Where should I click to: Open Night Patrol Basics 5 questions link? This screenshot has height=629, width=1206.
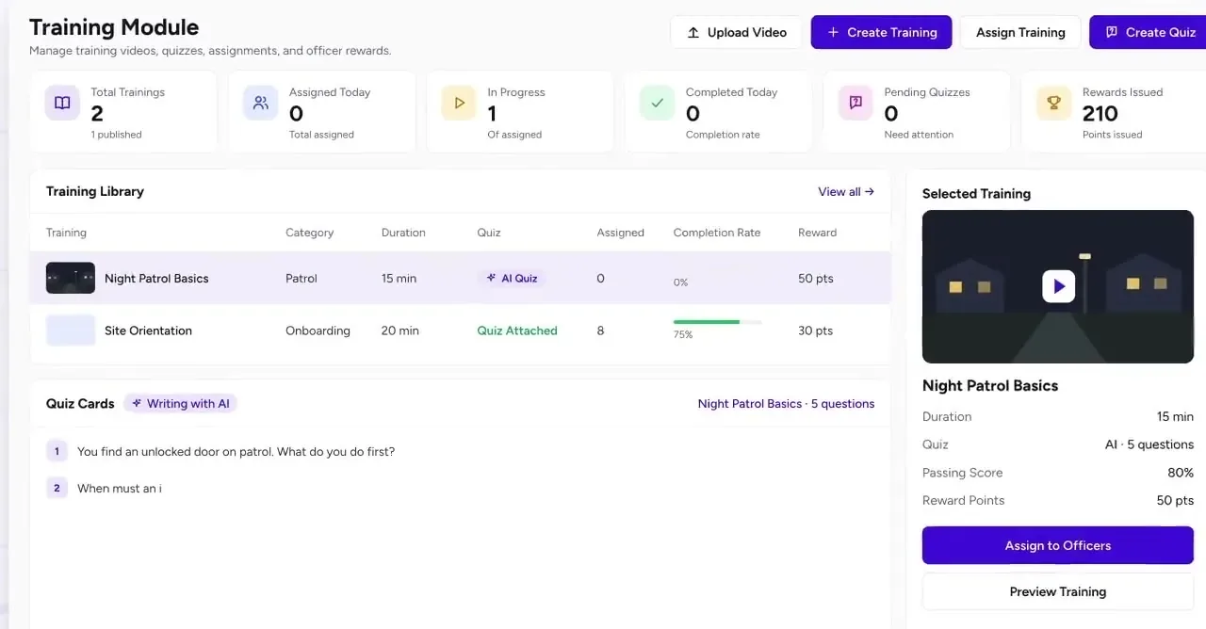786,403
